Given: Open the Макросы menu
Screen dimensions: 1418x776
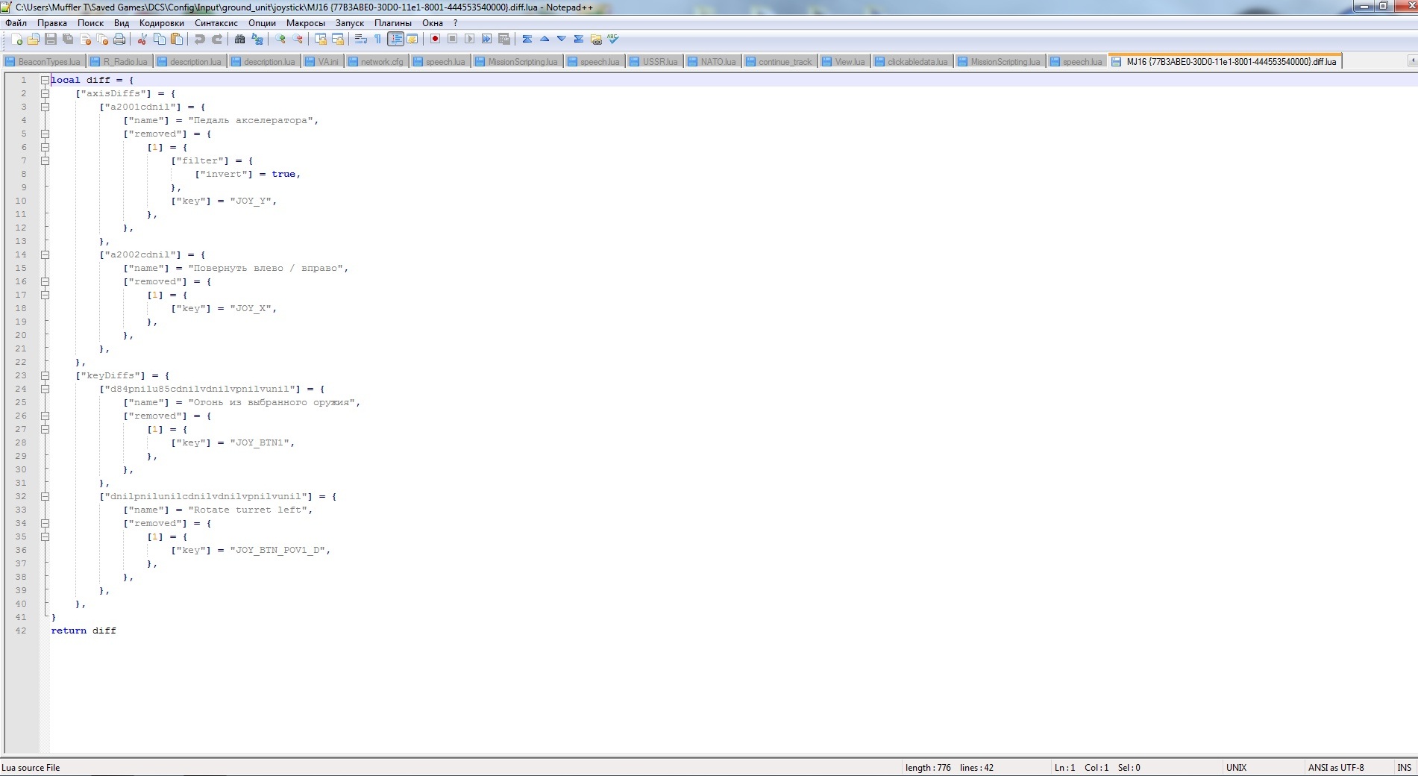Looking at the screenshot, I should pos(306,23).
